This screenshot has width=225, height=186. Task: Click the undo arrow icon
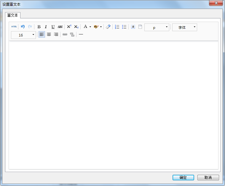23,27
